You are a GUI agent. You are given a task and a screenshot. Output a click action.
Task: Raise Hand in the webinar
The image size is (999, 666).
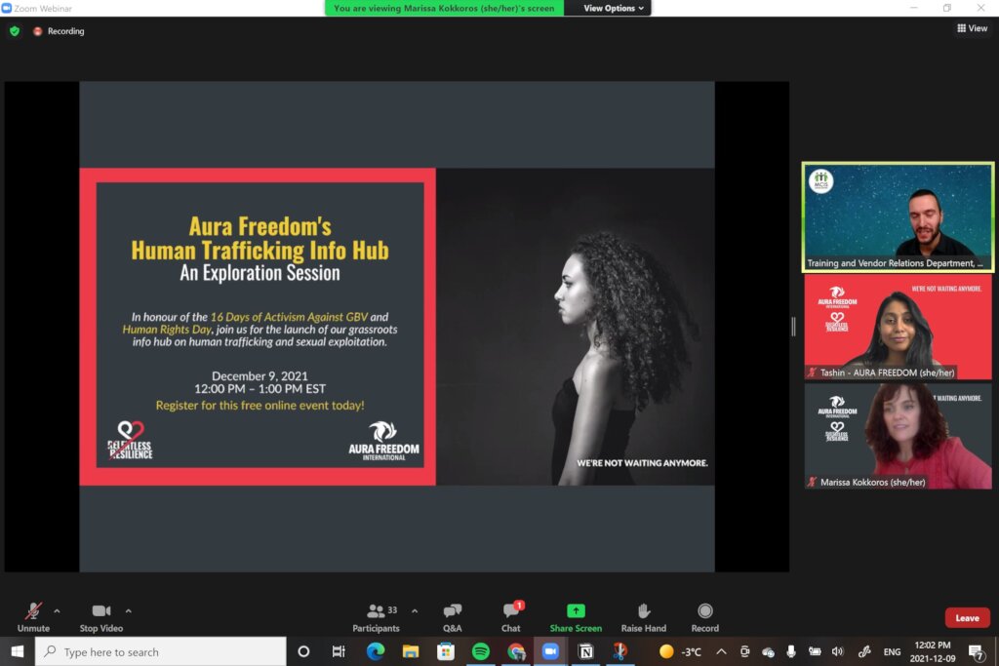(x=644, y=615)
